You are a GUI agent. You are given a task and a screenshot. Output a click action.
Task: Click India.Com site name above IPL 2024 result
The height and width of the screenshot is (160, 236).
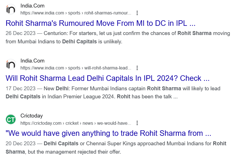(32, 61)
